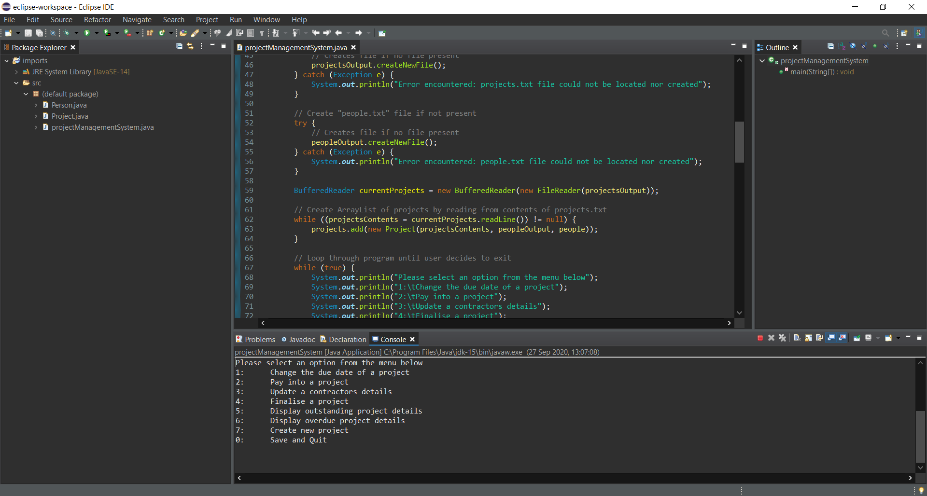Click Open Console icon

pos(888,338)
